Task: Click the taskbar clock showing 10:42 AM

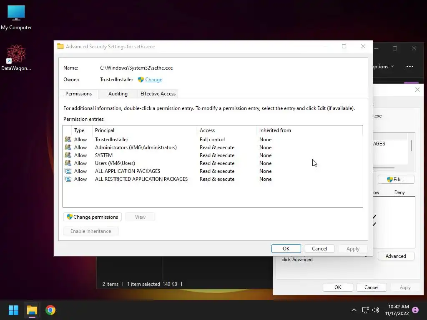Action: tap(397, 310)
